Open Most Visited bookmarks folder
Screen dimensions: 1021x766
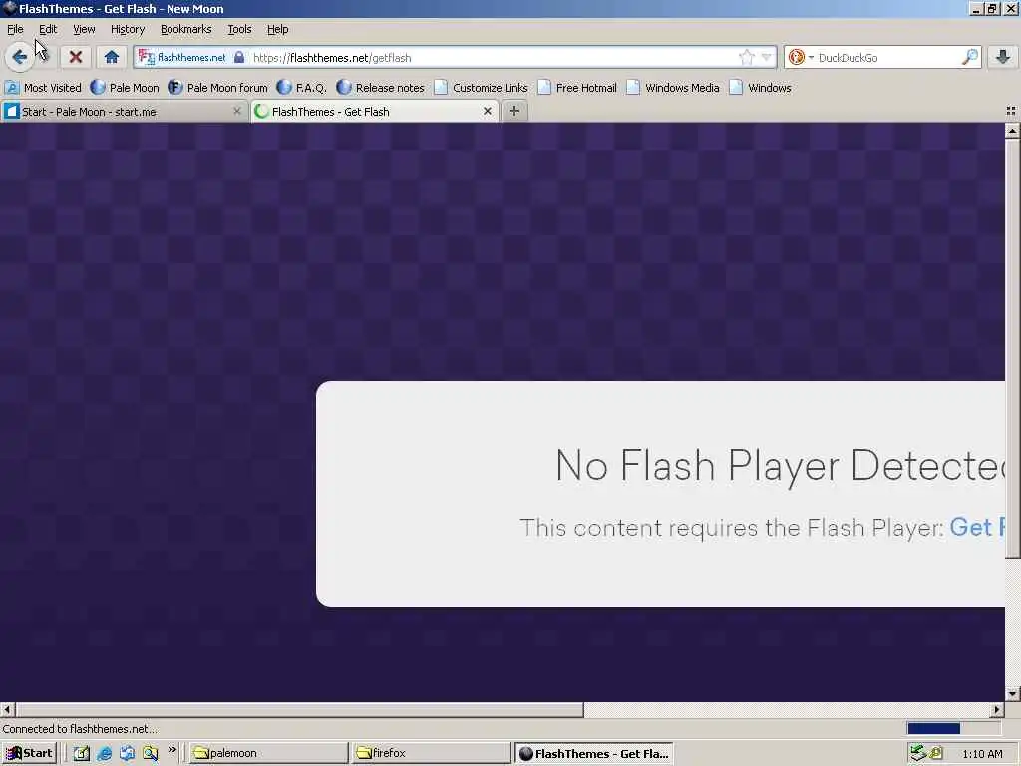(x=43, y=88)
